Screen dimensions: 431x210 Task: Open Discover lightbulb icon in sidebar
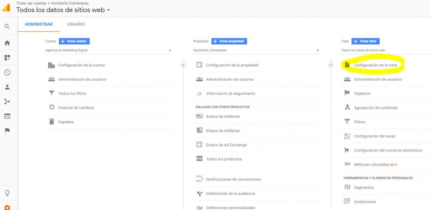[7, 193]
